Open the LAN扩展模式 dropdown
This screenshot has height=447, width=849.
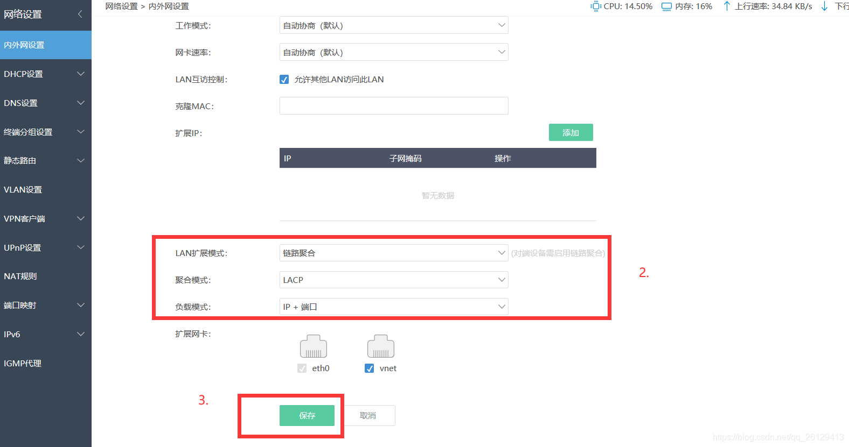coord(394,253)
